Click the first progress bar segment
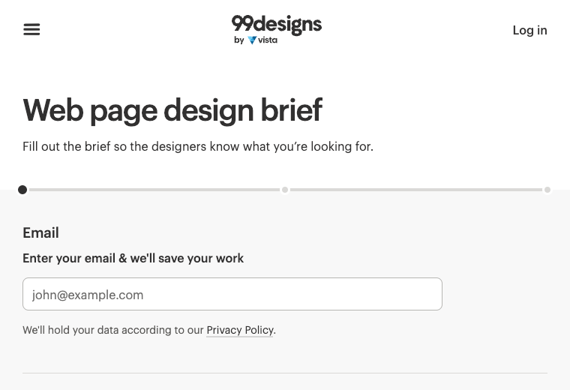This screenshot has height=390, width=570. pyautogui.click(x=154, y=190)
